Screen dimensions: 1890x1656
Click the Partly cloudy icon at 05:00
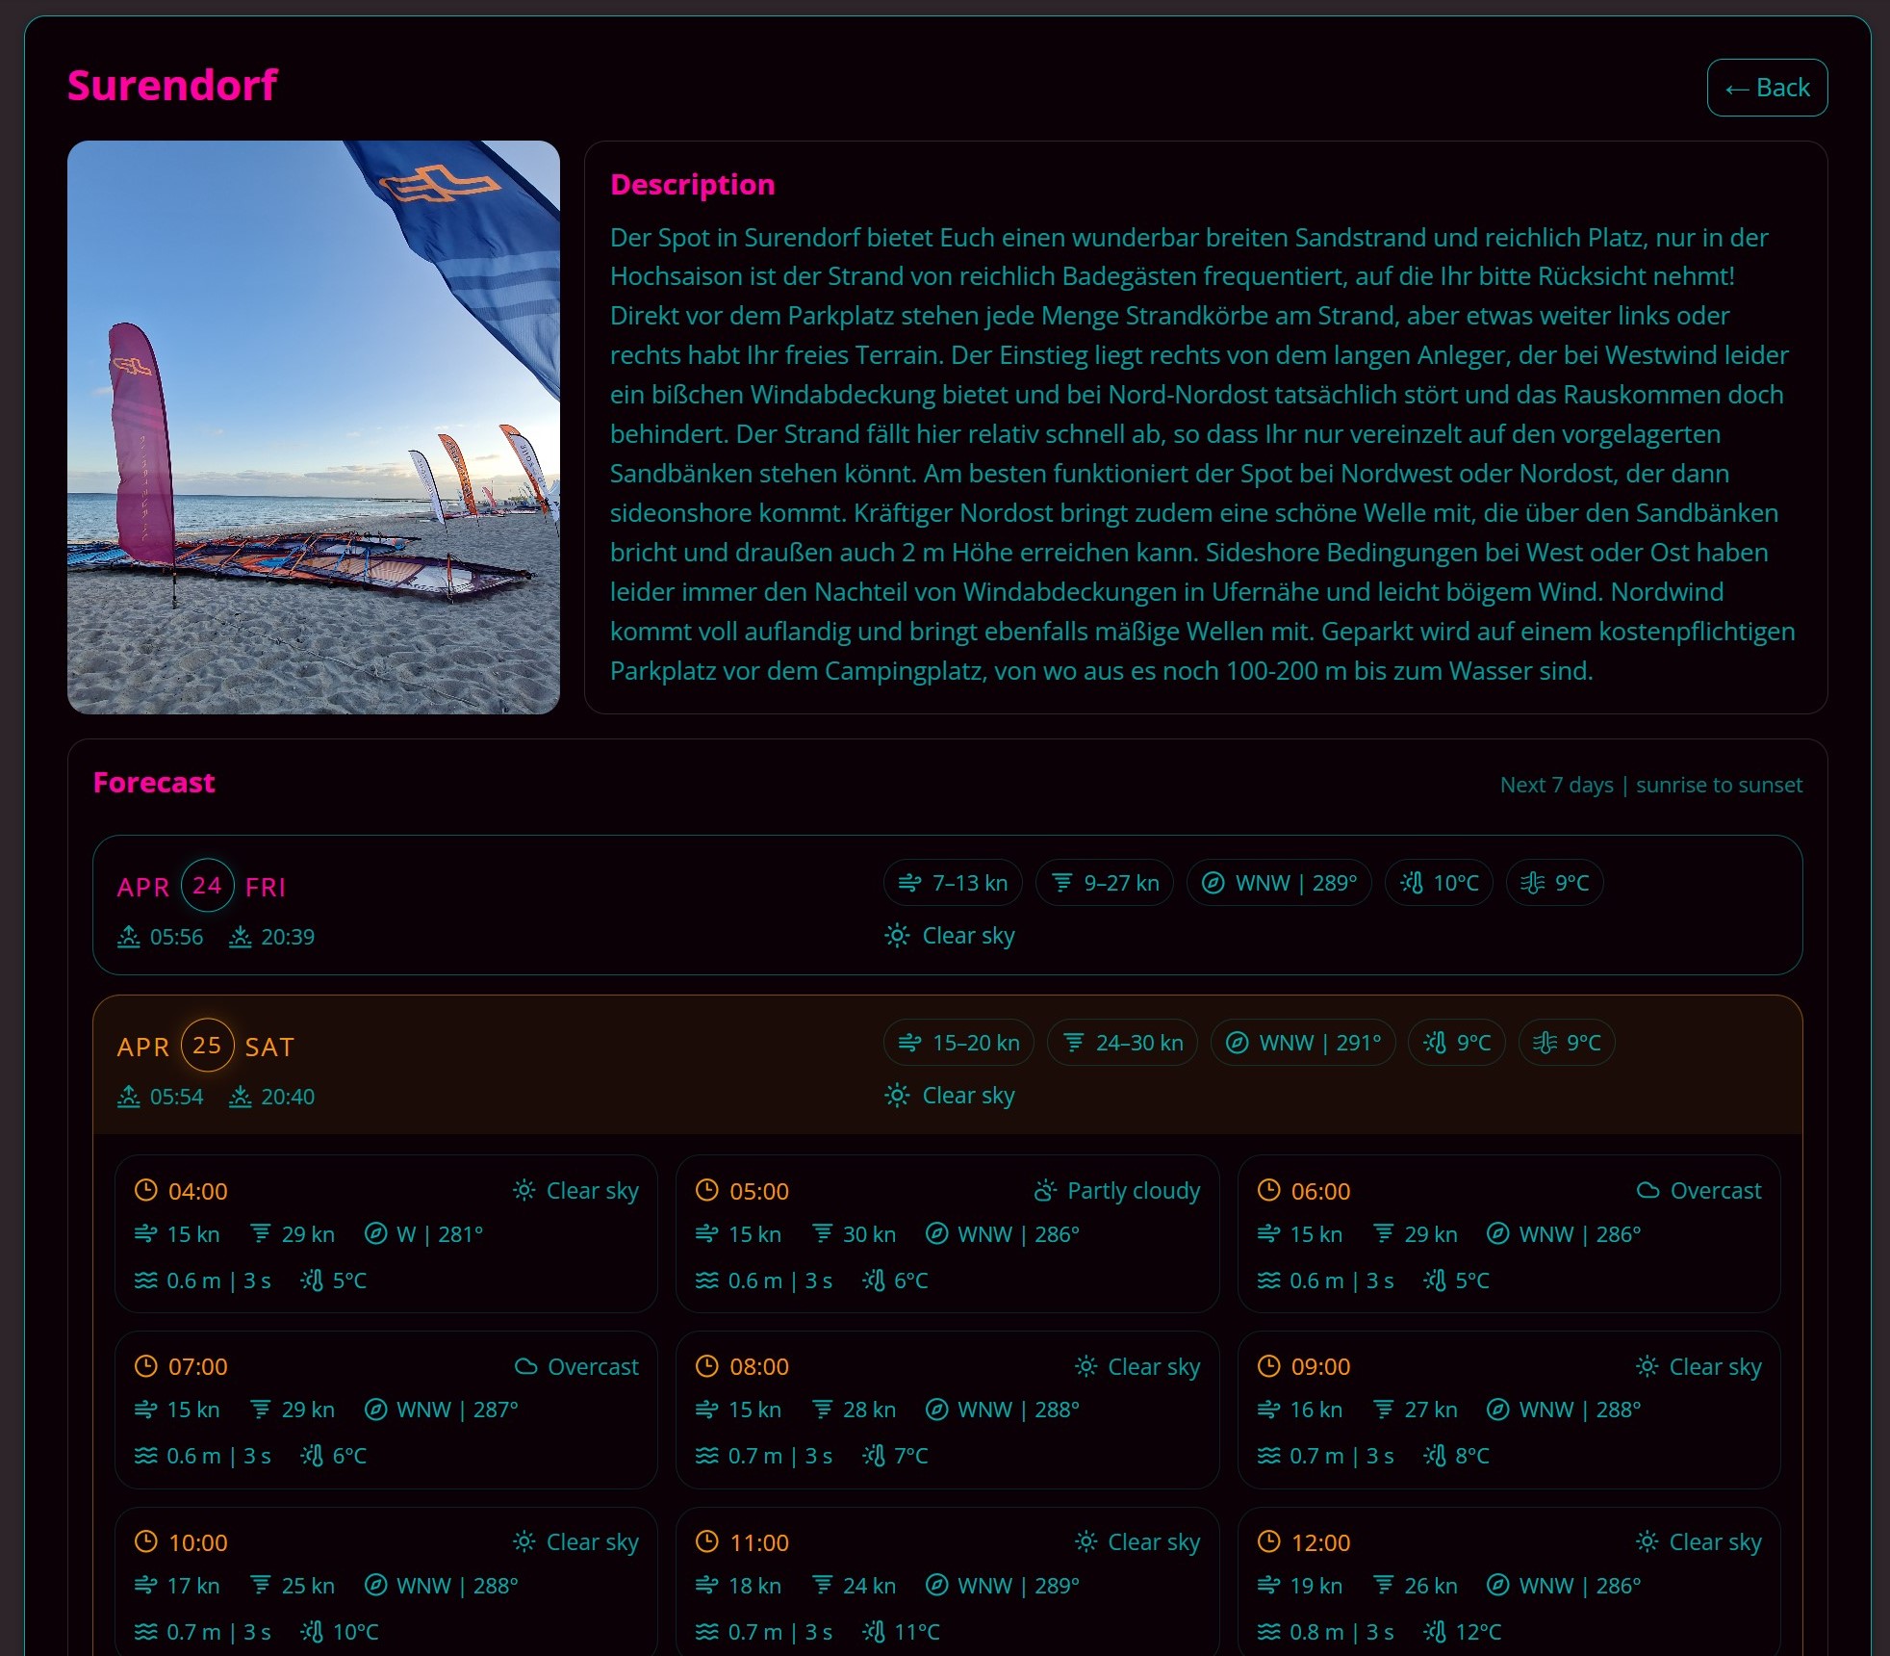point(1045,1191)
